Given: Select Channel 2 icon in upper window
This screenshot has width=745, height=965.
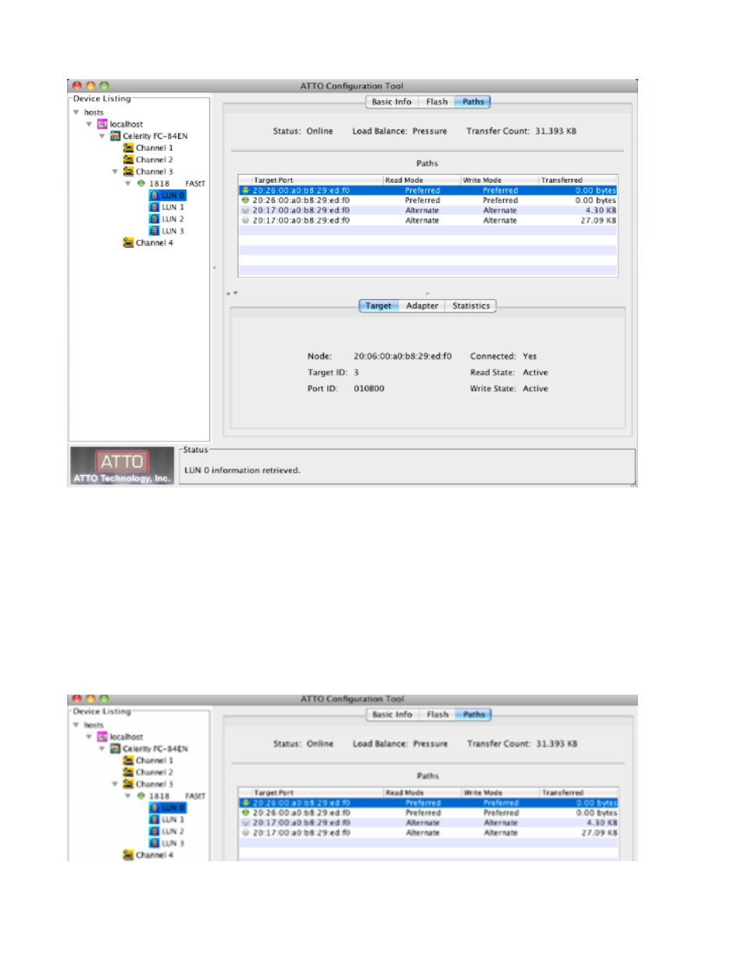Looking at the screenshot, I should click(x=128, y=159).
